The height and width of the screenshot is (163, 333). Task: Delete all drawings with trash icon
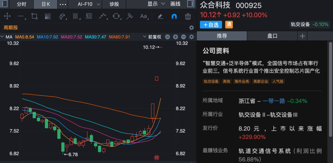tap(188, 16)
